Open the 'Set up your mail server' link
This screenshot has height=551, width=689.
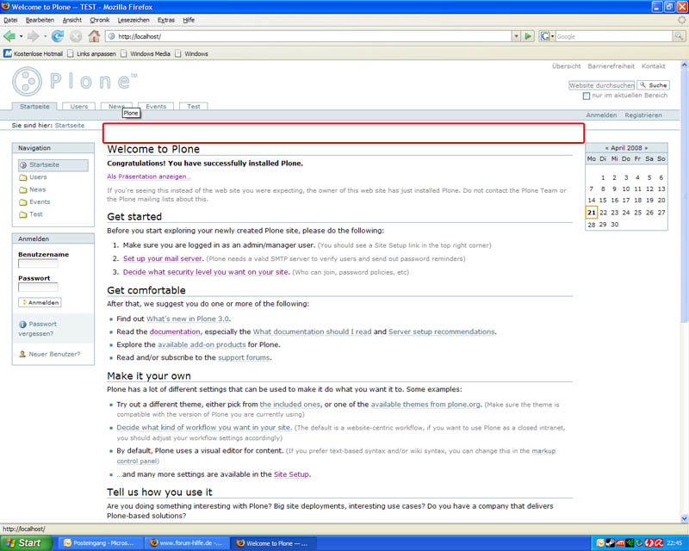(162, 258)
